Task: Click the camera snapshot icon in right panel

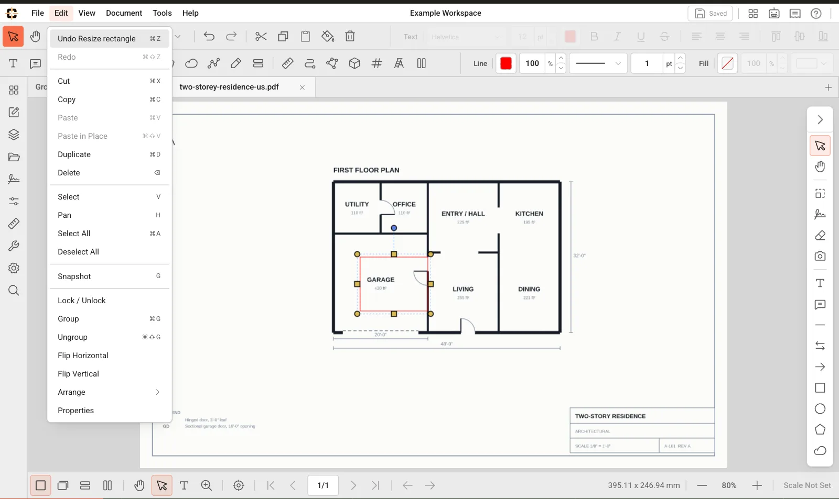Action: point(820,257)
